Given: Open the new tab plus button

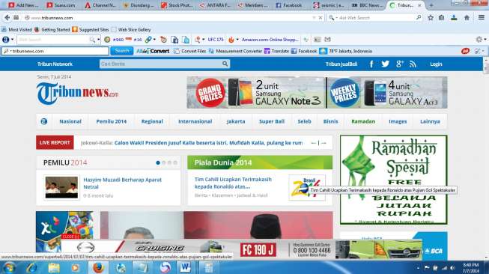Looking at the screenshot, I should (431, 5).
